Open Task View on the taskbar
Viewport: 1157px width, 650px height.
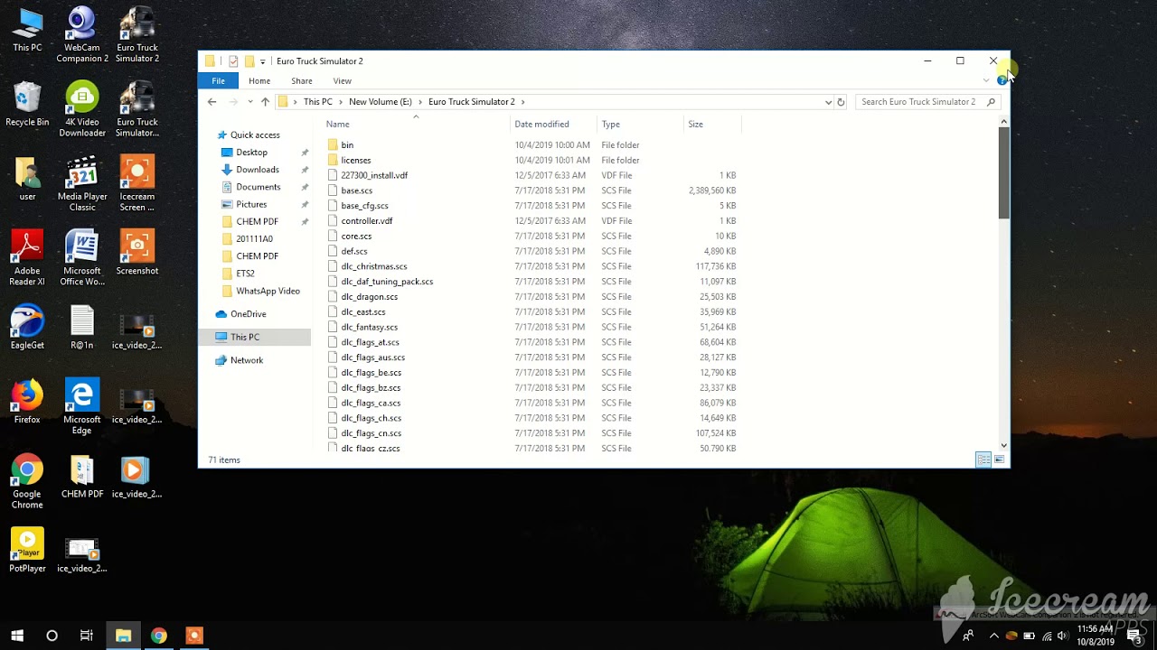(x=87, y=636)
